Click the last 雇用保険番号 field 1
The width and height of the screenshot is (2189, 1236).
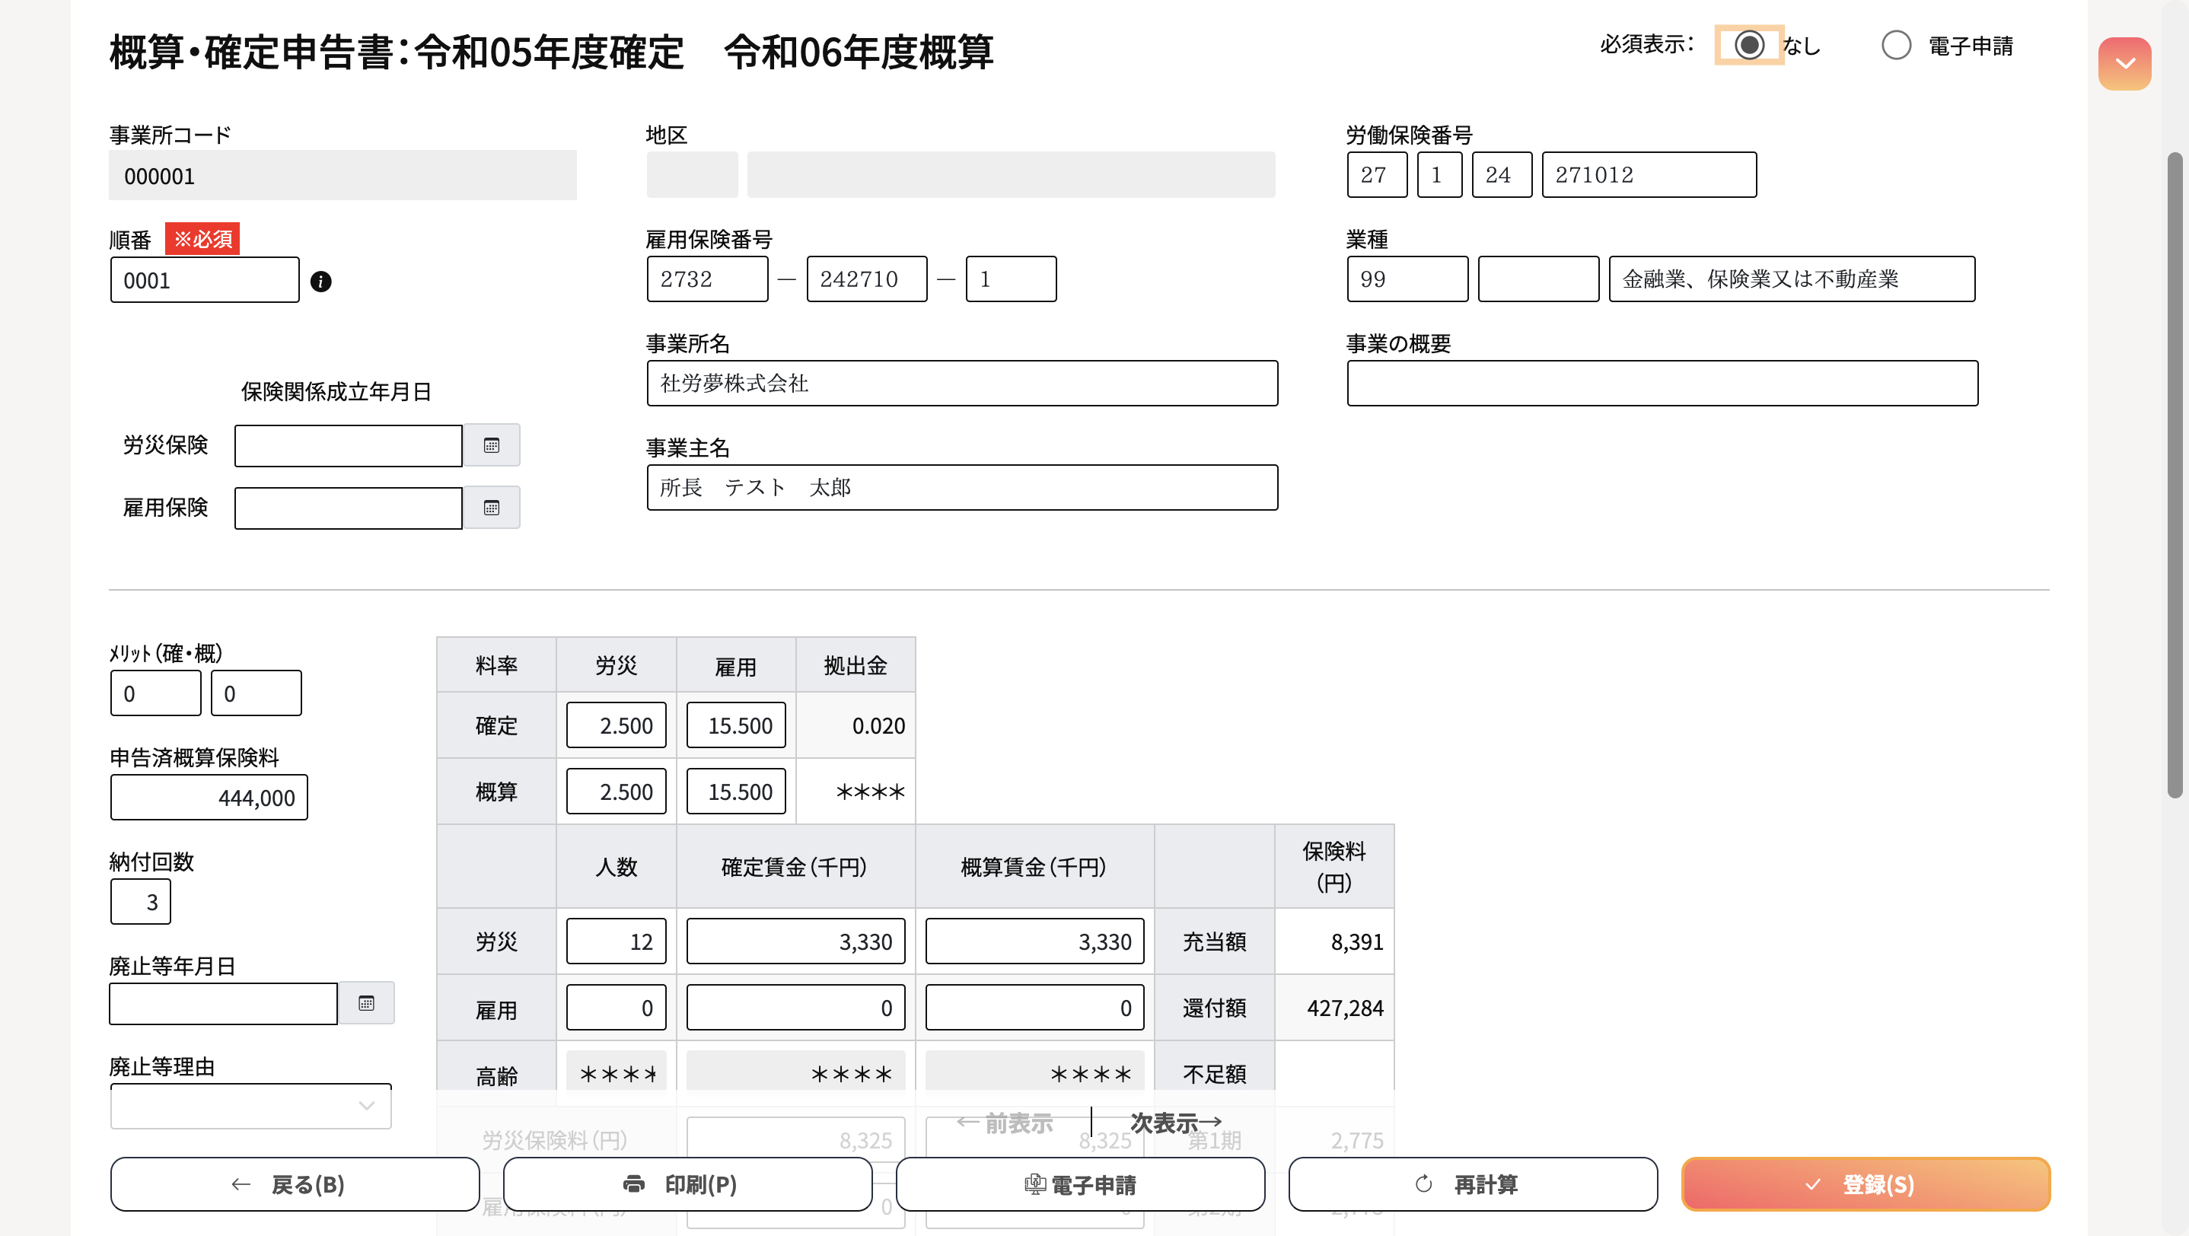coord(1012,279)
